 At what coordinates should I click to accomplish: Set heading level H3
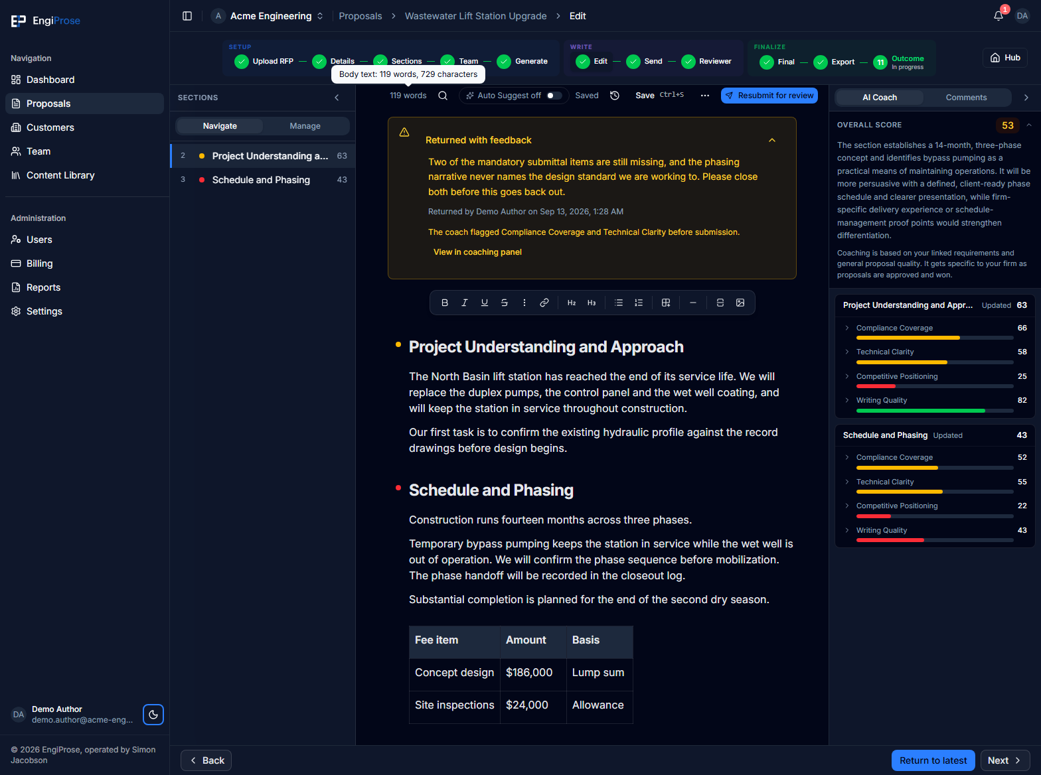(592, 303)
